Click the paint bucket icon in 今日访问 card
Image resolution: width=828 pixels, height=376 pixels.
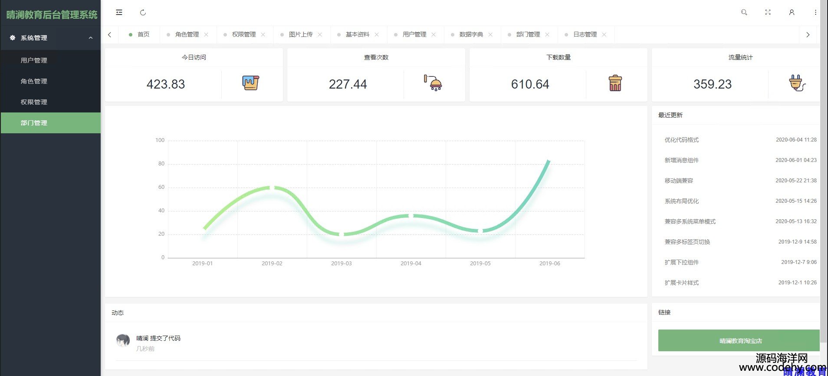250,83
